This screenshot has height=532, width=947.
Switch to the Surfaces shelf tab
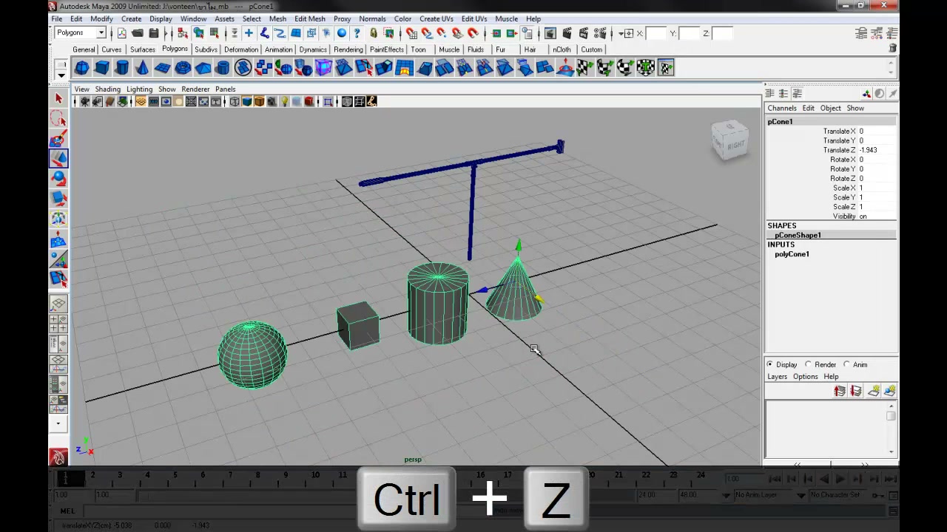(143, 50)
